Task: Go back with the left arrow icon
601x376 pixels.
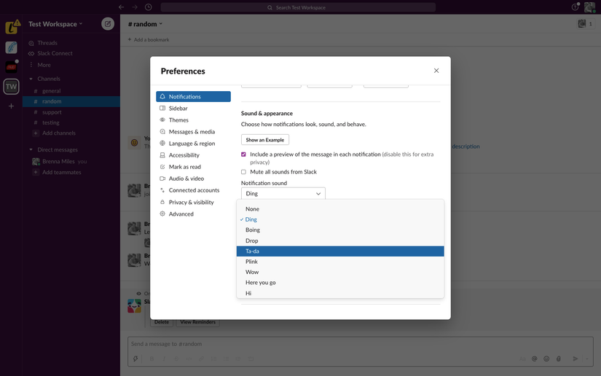Action: 121,7
